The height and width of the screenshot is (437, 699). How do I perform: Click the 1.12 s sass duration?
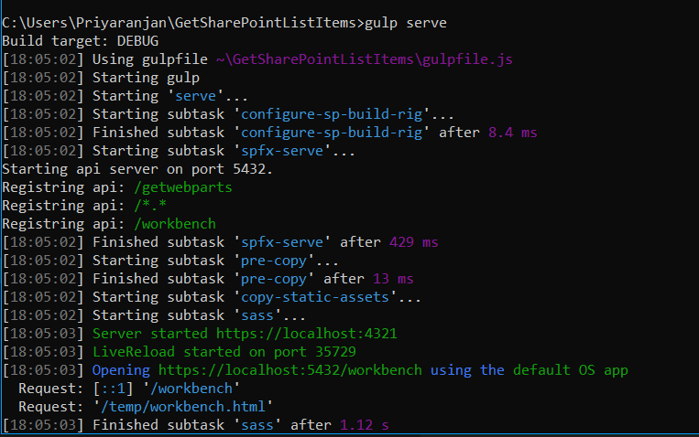pos(365,425)
